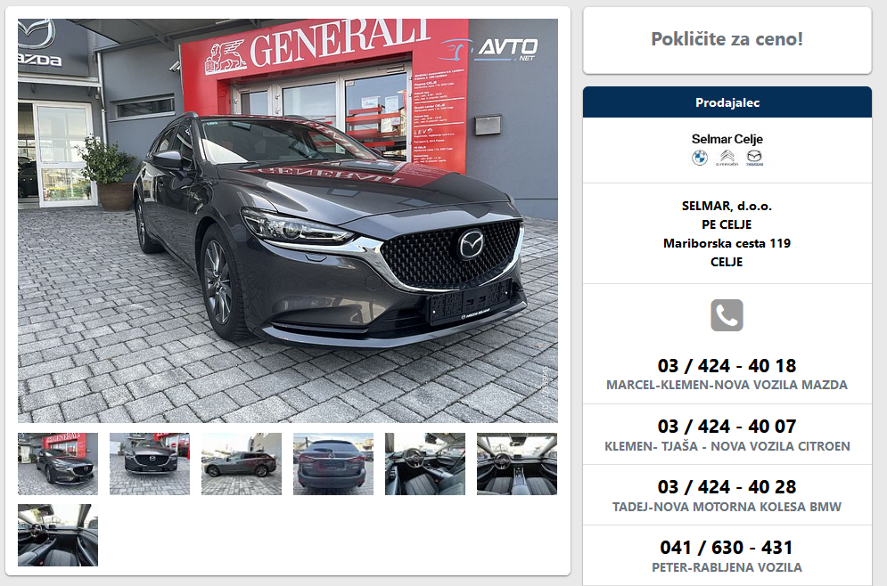
Task: Select the side-profile car thumbnail
Action: (x=242, y=464)
